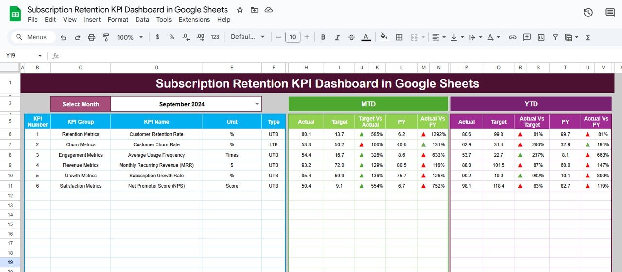The height and width of the screenshot is (272, 622).
Task: Click the Redo arrow
Action: [x=78, y=37]
